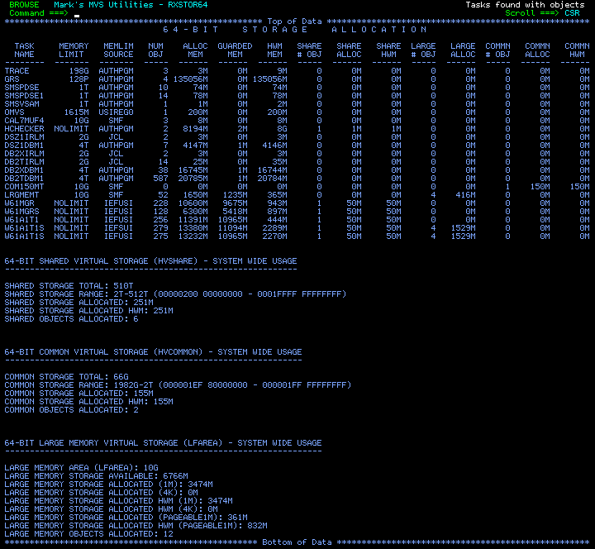
Task: Click the HVCOMMON section heading
Action: [153, 352]
